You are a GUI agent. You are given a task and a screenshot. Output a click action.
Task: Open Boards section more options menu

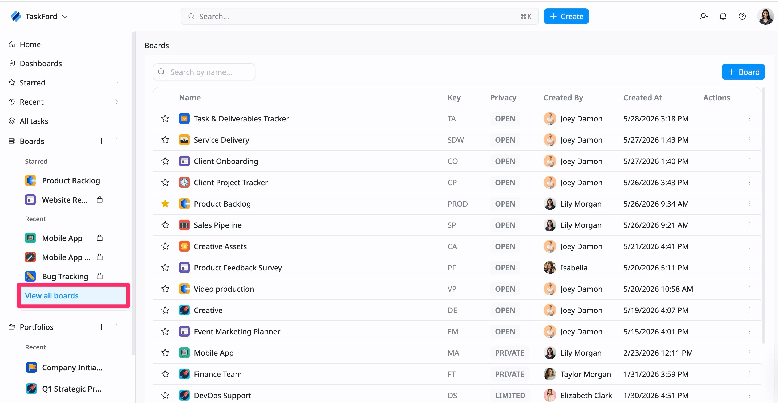116,141
